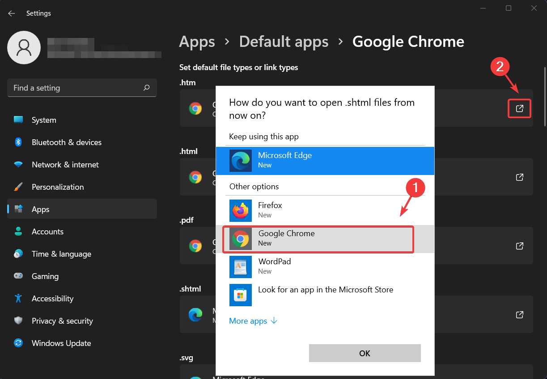
Task: Click the search magnifier in Find a setting
Action: (x=146, y=88)
